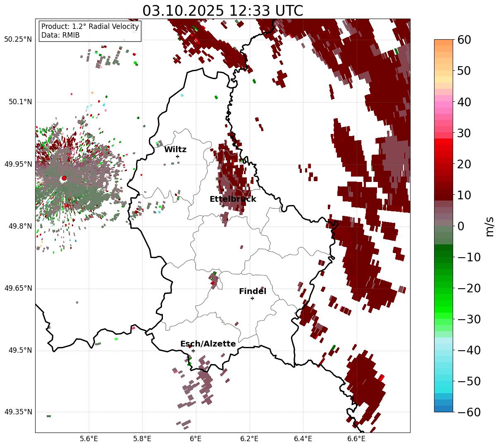Click the Data: RMIB label

[60, 36]
